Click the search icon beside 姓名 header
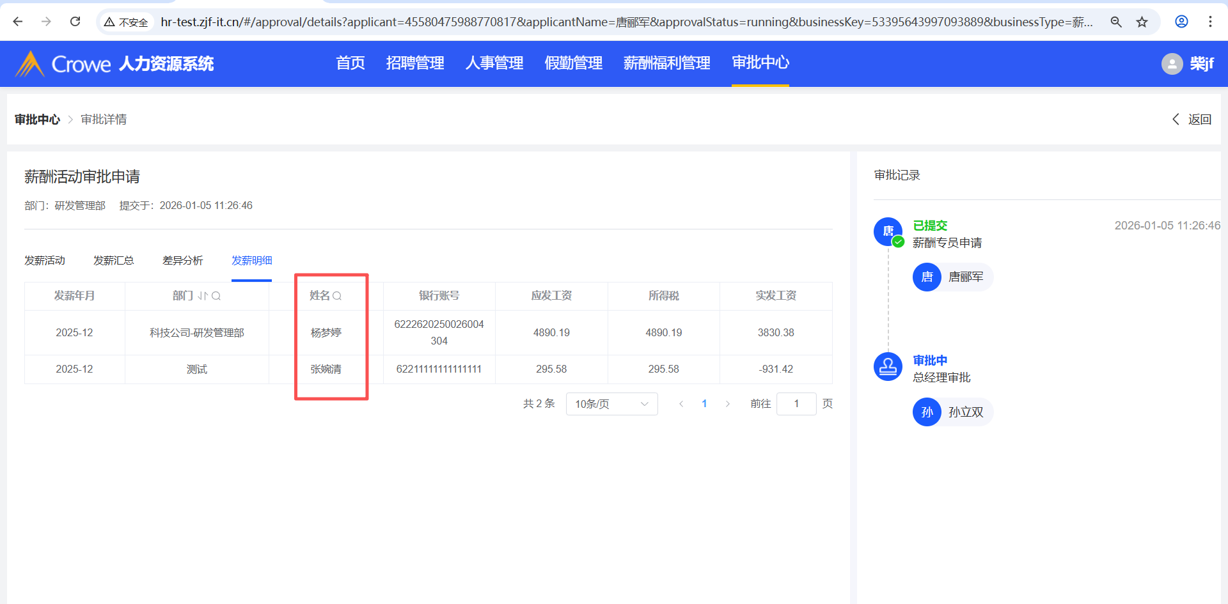Viewport: 1228px width, 604px height. tap(337, 296)
